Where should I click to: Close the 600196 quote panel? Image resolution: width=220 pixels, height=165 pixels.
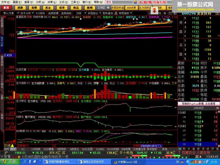pyautogui.click(x=217, y=14)
